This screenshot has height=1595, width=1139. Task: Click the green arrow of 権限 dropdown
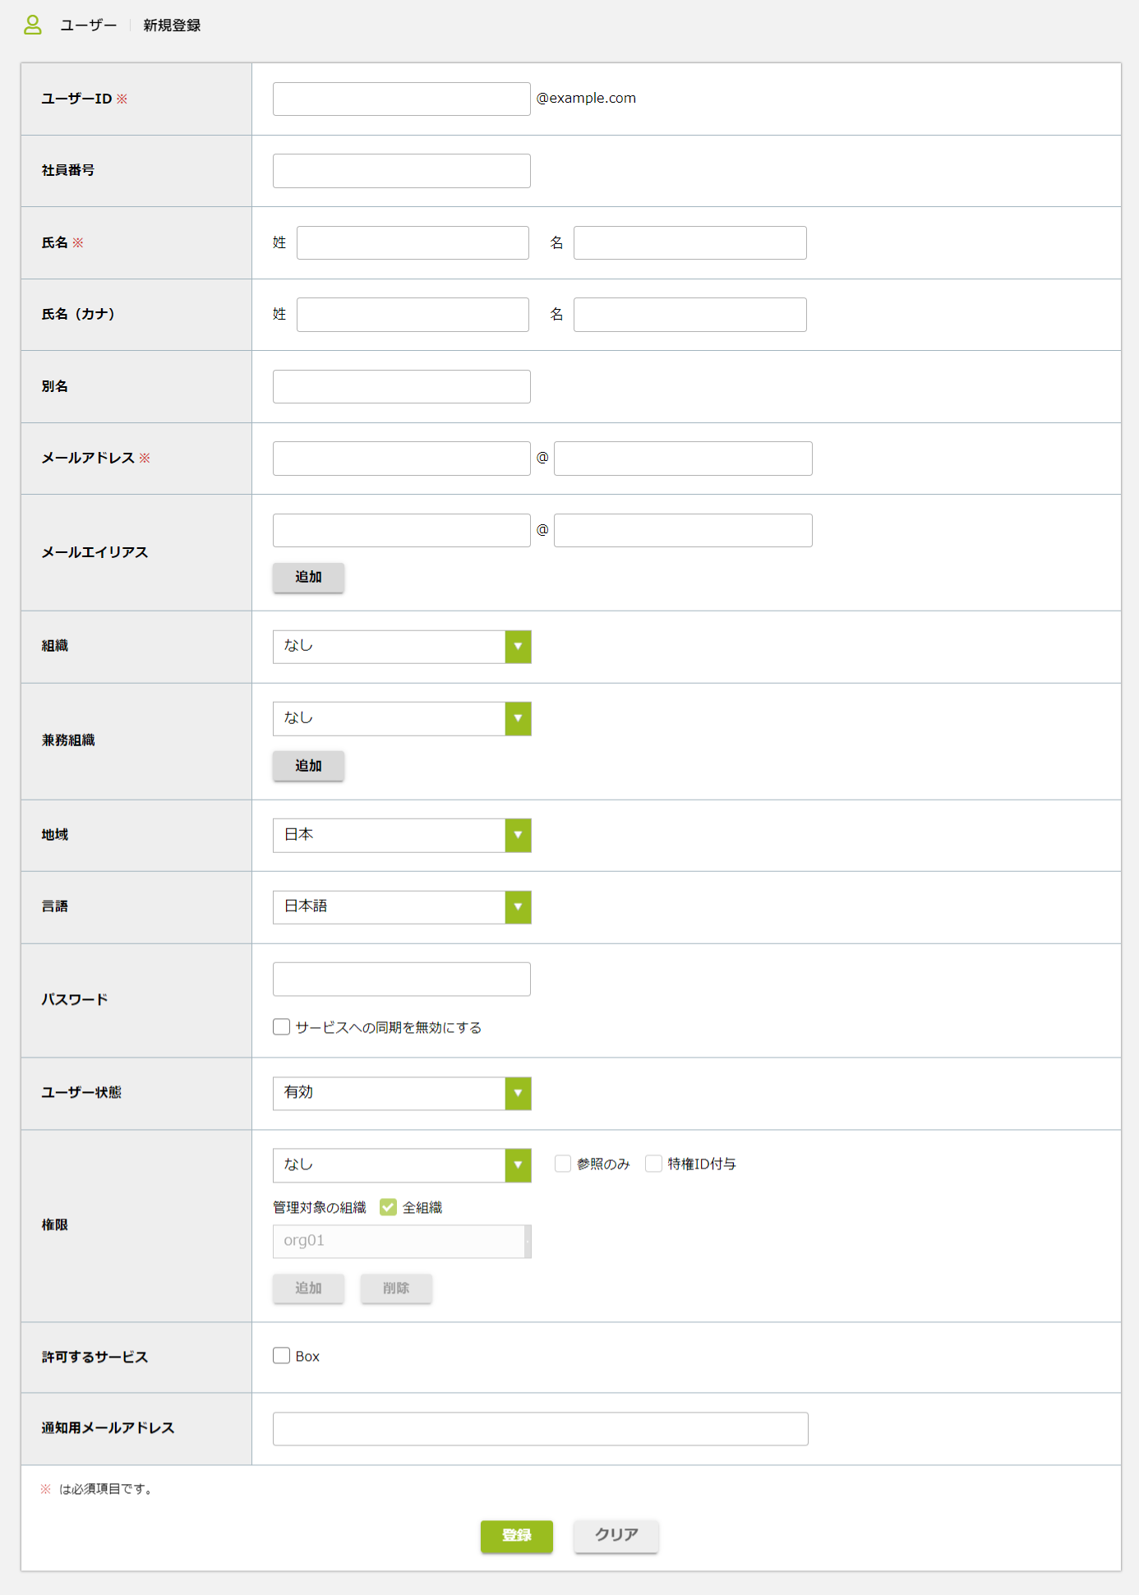[x=518, y=1165]
